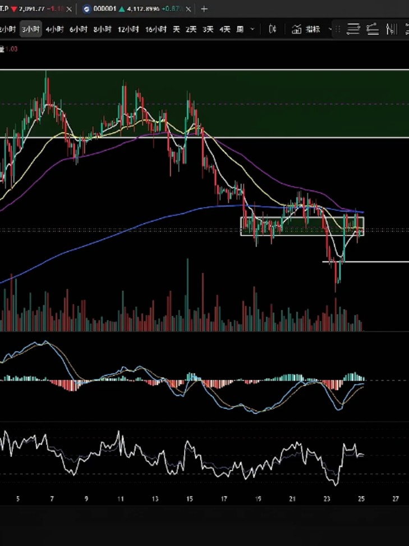Select the 6小时 timeframe
This screenshot has height=546, width=409.
[x=78, y=30]
